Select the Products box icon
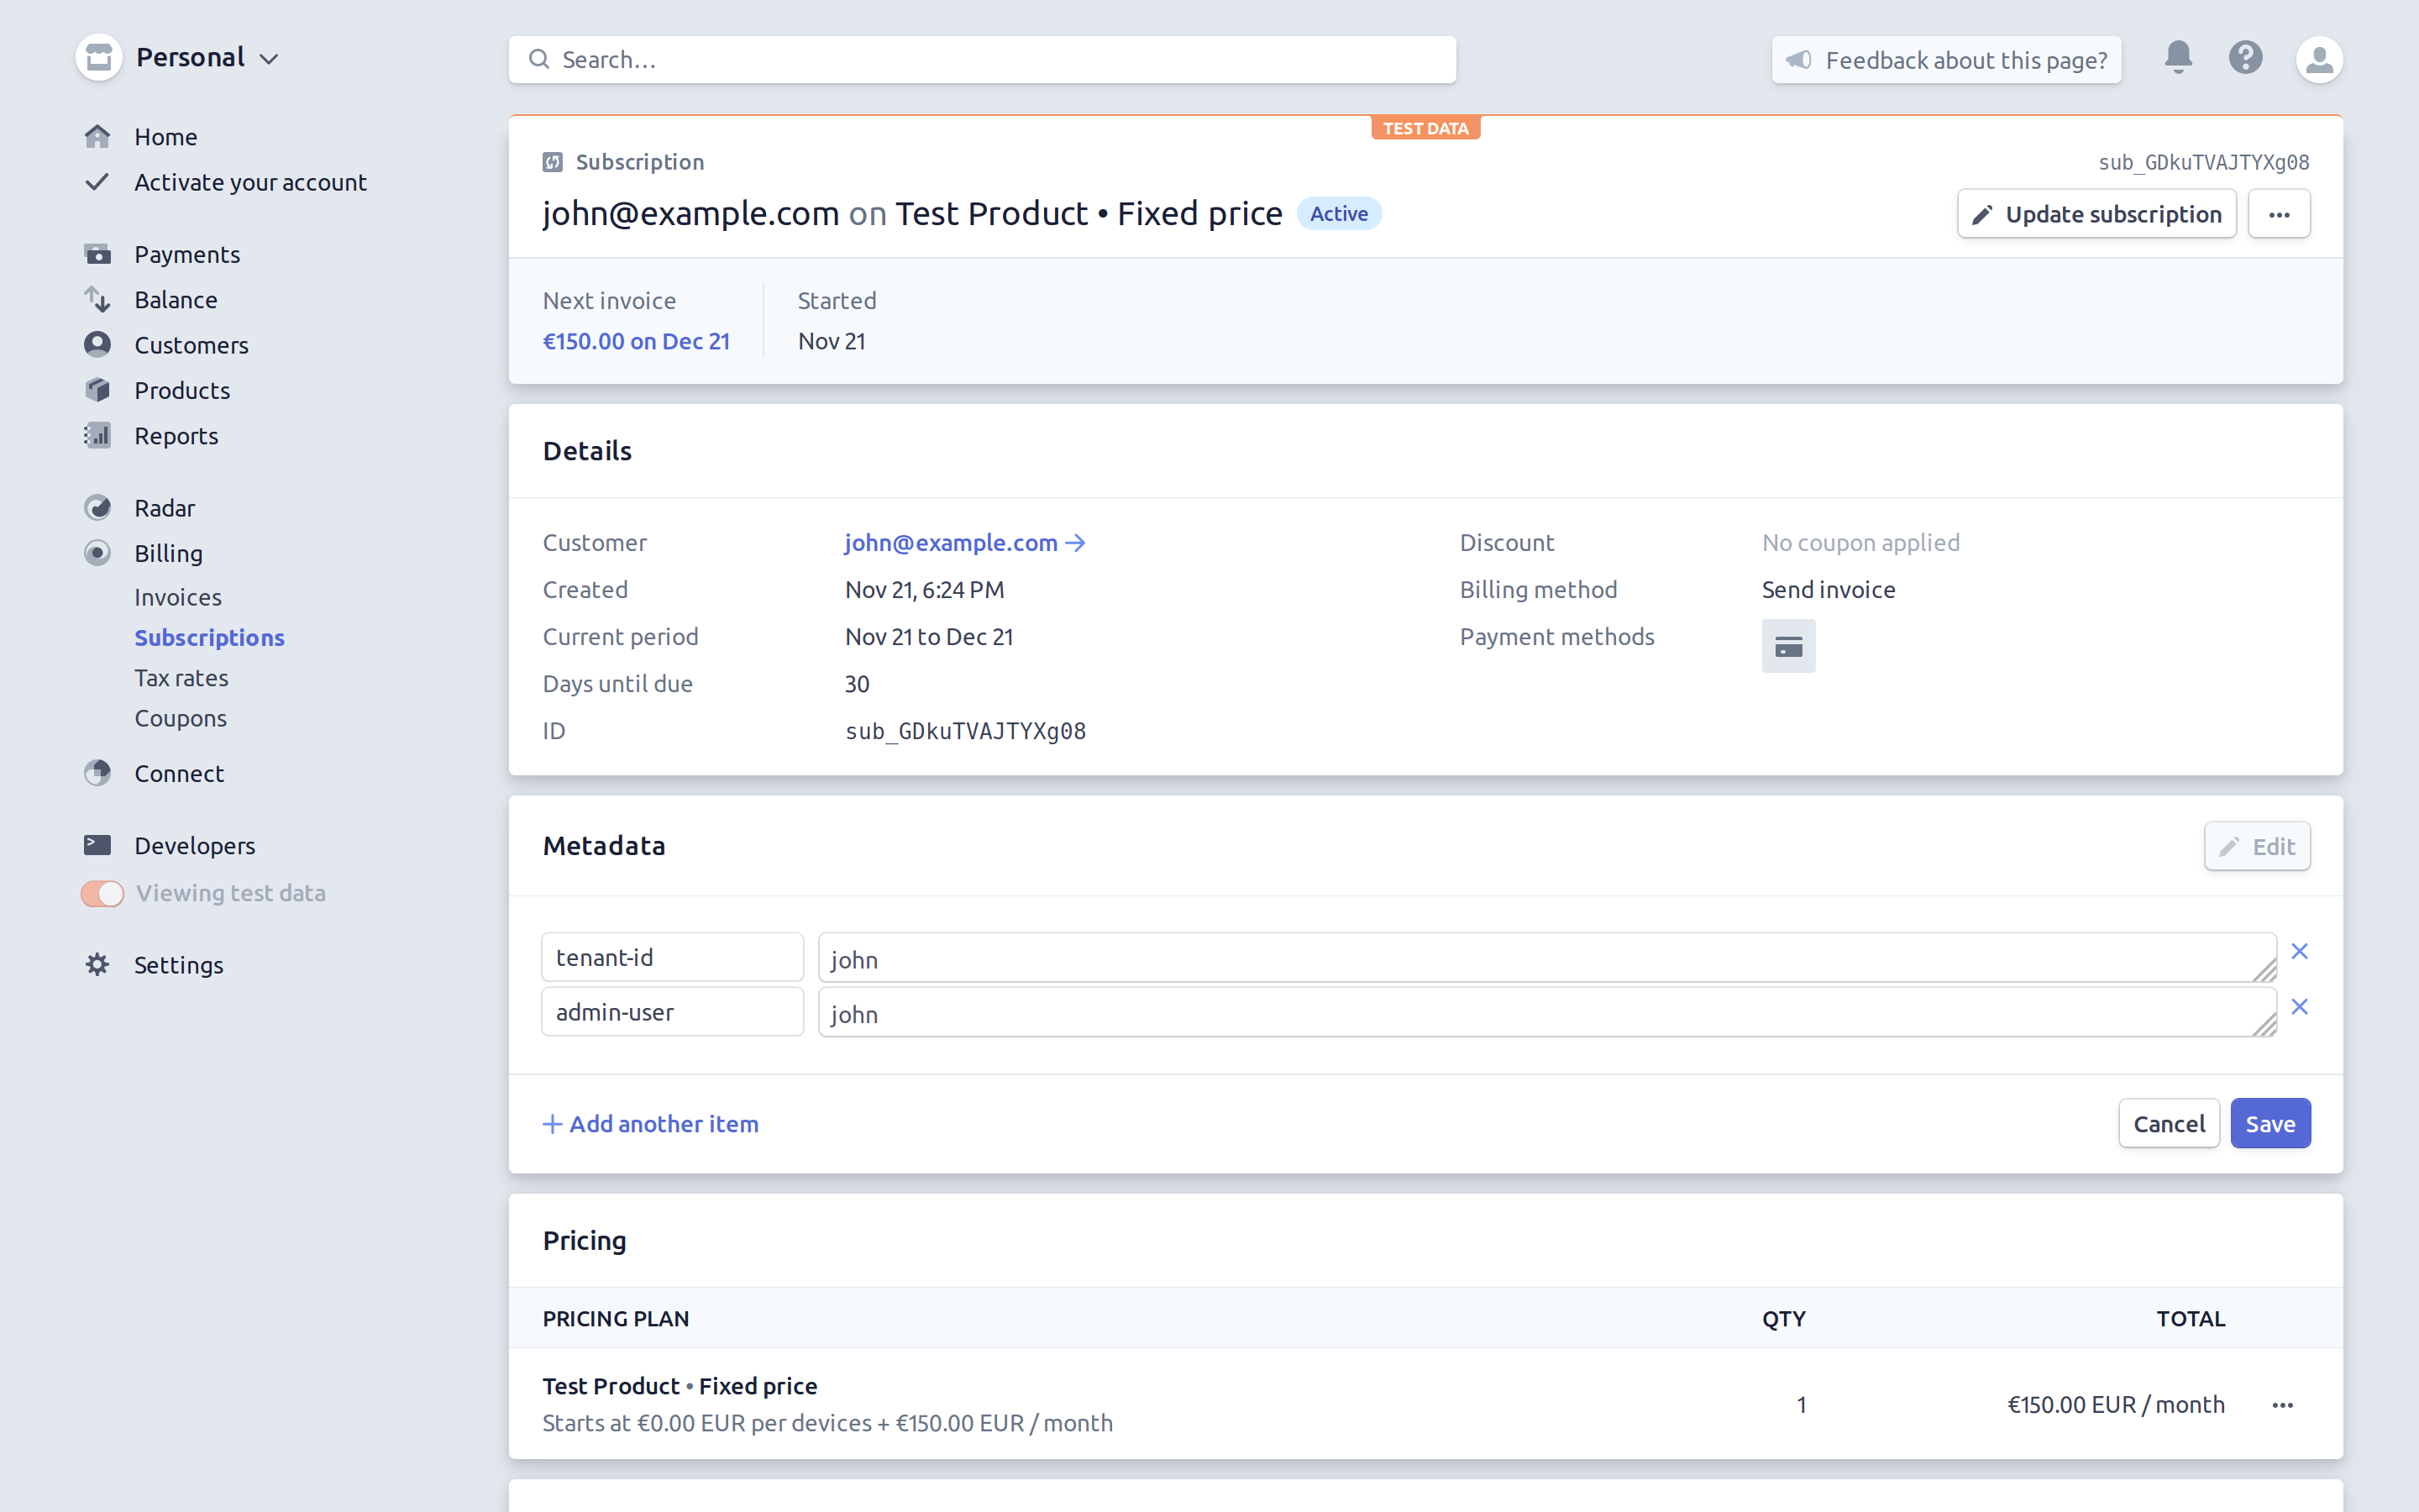Screen dimensions: 2419x1512 98,390
